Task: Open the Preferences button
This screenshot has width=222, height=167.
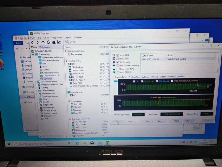Action: pos(189,121)
